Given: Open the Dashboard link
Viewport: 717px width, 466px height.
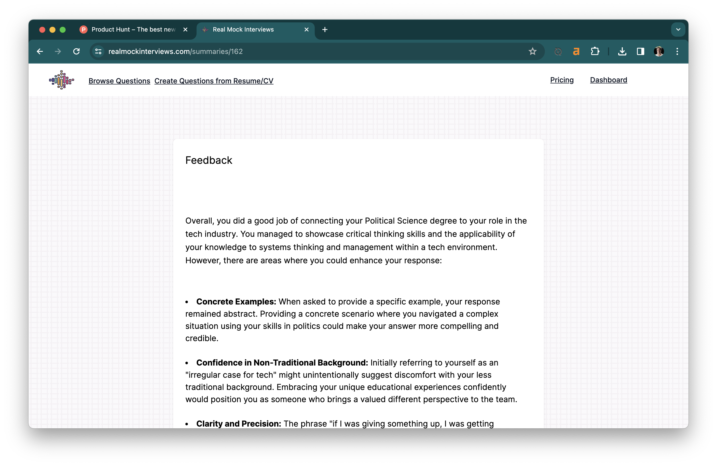Looking at the screenshot, I should point(609,80).
